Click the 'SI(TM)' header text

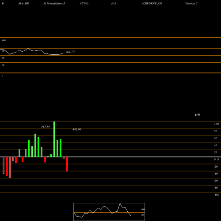click(84, 4)
